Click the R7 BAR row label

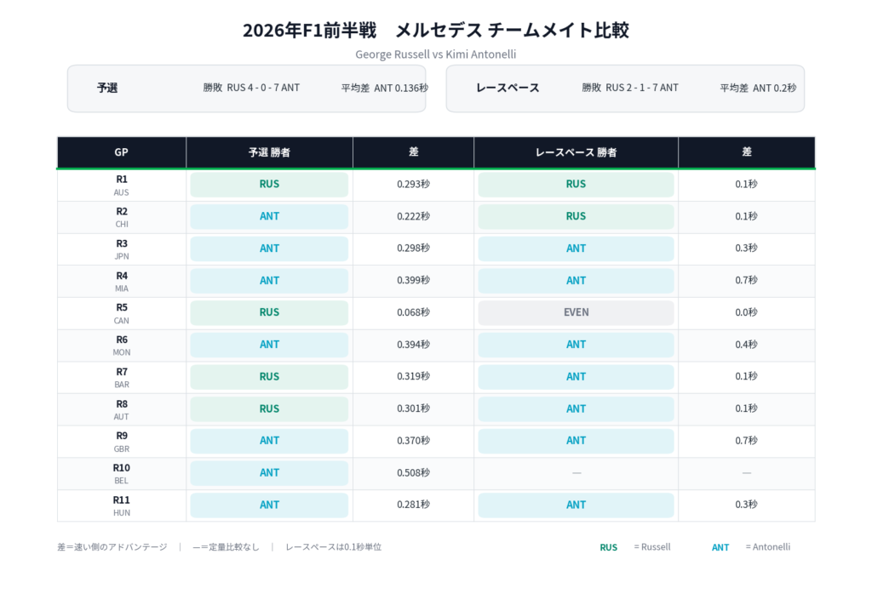tap(121, 378)
